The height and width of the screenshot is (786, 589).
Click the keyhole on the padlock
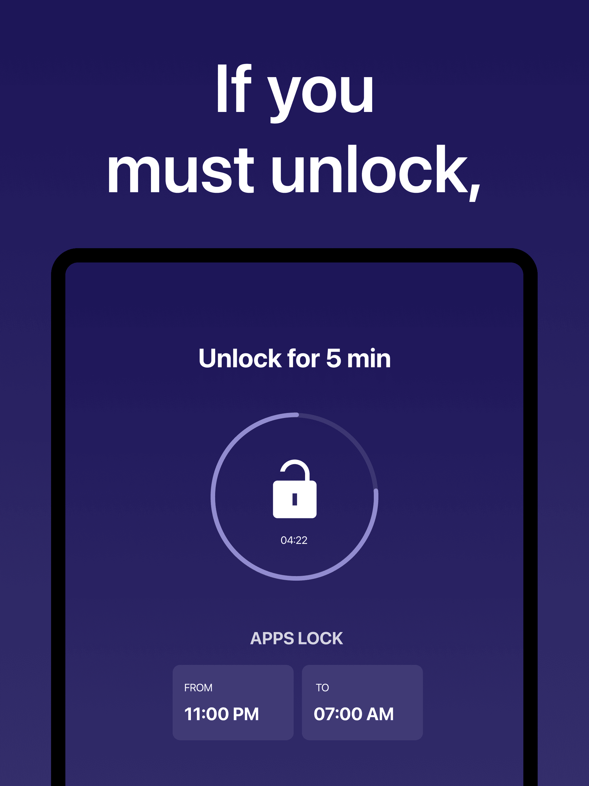point(294,499)
